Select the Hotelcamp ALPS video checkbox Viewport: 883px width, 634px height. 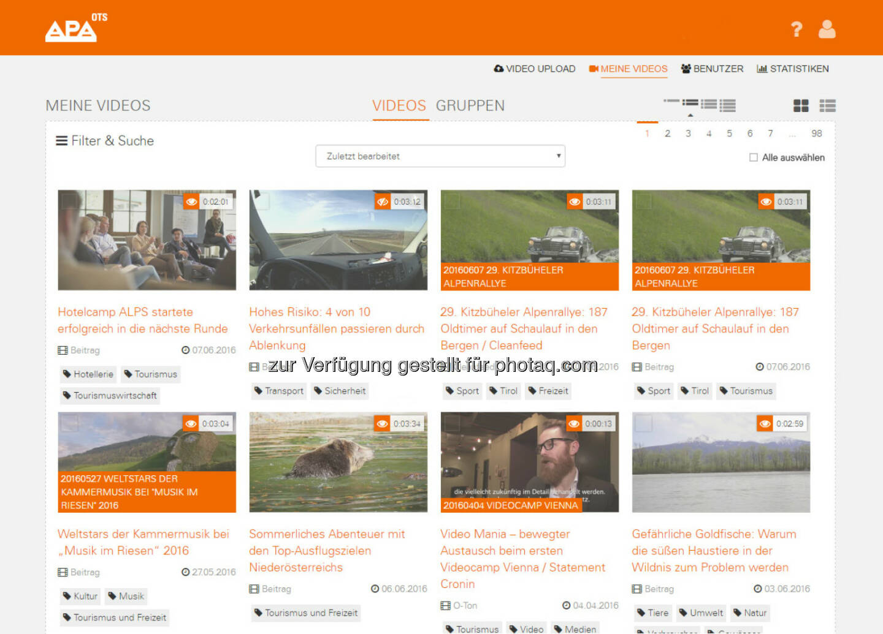[69, 201]
